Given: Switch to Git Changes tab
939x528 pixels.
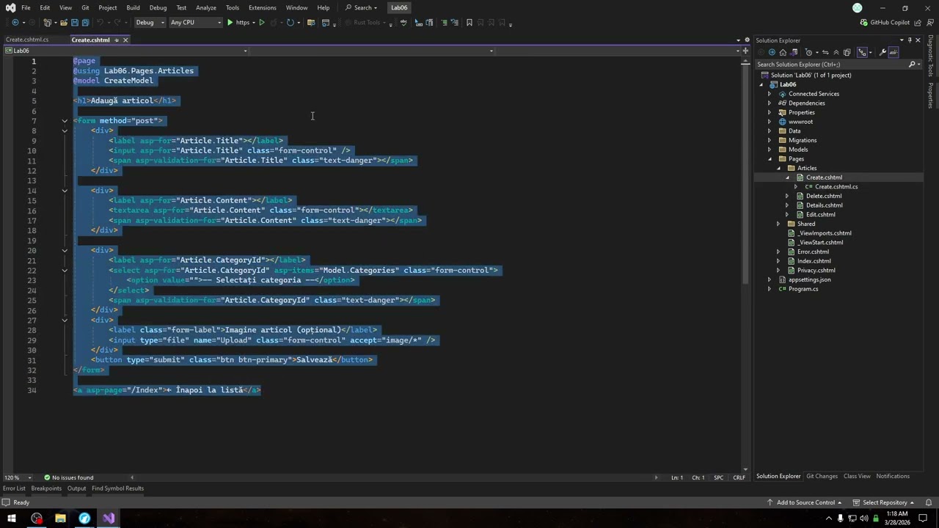Looking at the screenshot, I should click(x=822, y=476).
